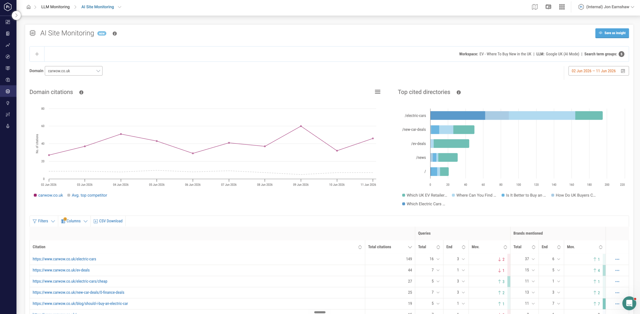Viewport: 640px width, 314px height.
Task: Click the info icon next to Domain citations
Action: pyautogui.click(x=81, y=92)
